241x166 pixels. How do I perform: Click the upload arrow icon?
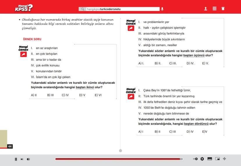click(x=205, y=9)
